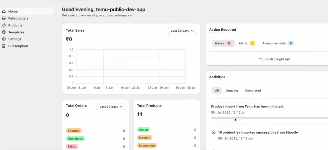Click the Active products badge
The image size is (328, 150).
pos(143,130)
